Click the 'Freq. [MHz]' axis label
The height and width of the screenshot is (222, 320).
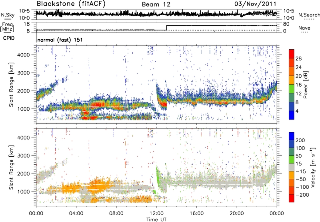(x=7, y=27)
